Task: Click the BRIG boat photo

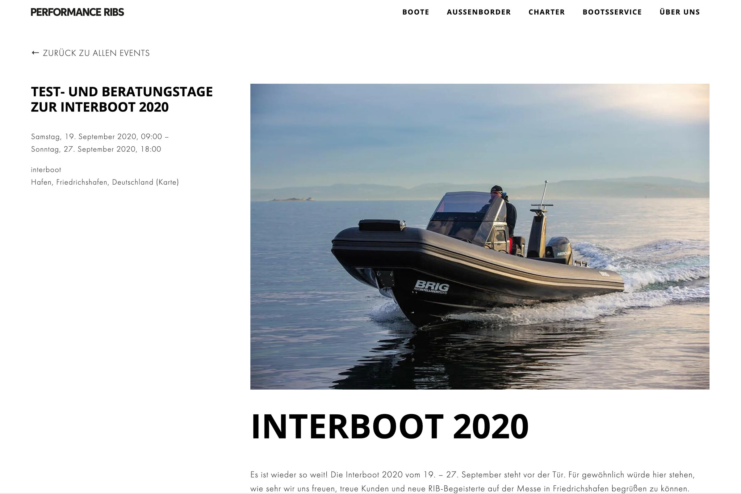Action: tap(479, 237)
